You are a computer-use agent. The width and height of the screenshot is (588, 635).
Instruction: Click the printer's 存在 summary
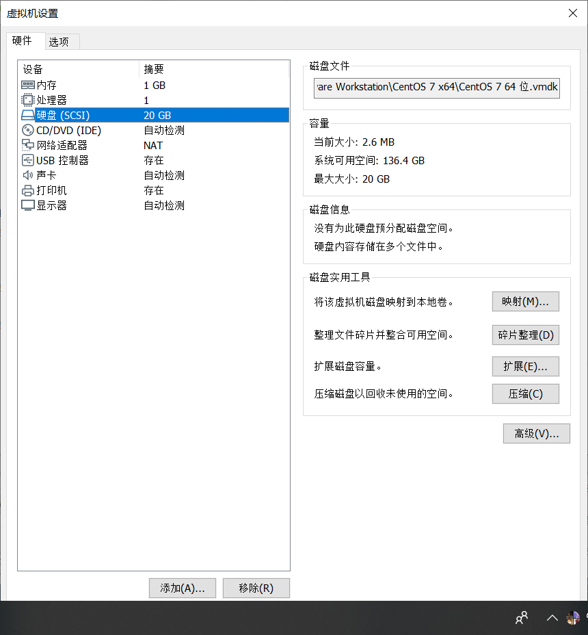point(154,190)
